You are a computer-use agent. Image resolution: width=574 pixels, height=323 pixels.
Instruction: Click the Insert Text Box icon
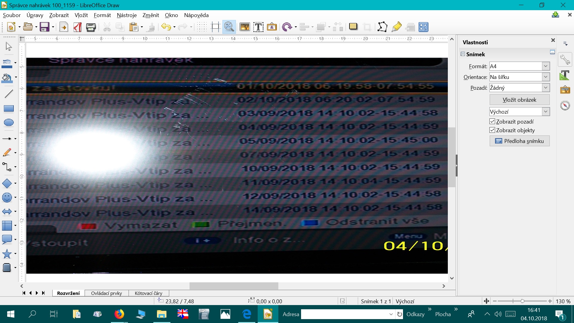tap(258, 27)
